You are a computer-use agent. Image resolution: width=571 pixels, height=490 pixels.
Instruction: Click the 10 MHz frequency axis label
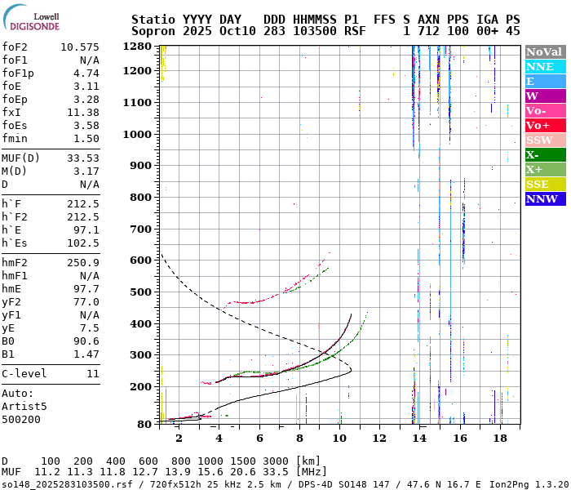click(x=339, y=439)
